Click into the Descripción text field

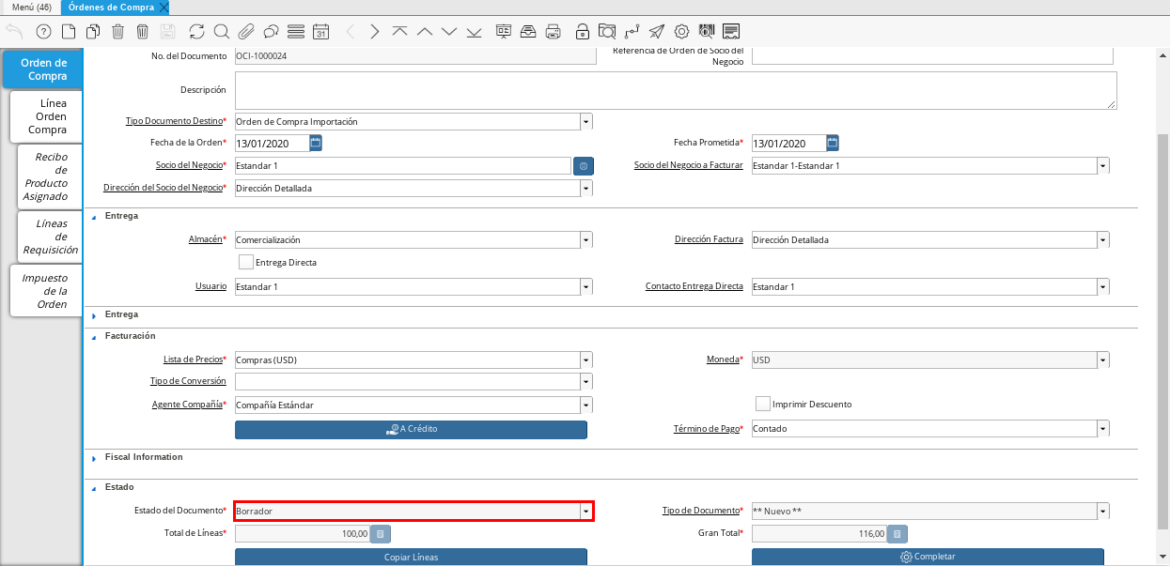tap(675, 91)
